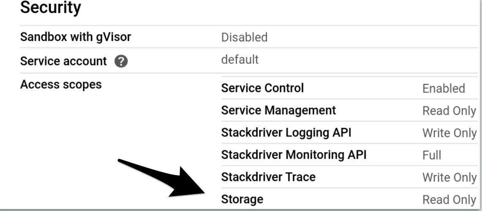The width and height of the screenshot is (482, 211).
Task: Click Write Only beside Stackdriver Logging API
Action: tap(449, 133)
